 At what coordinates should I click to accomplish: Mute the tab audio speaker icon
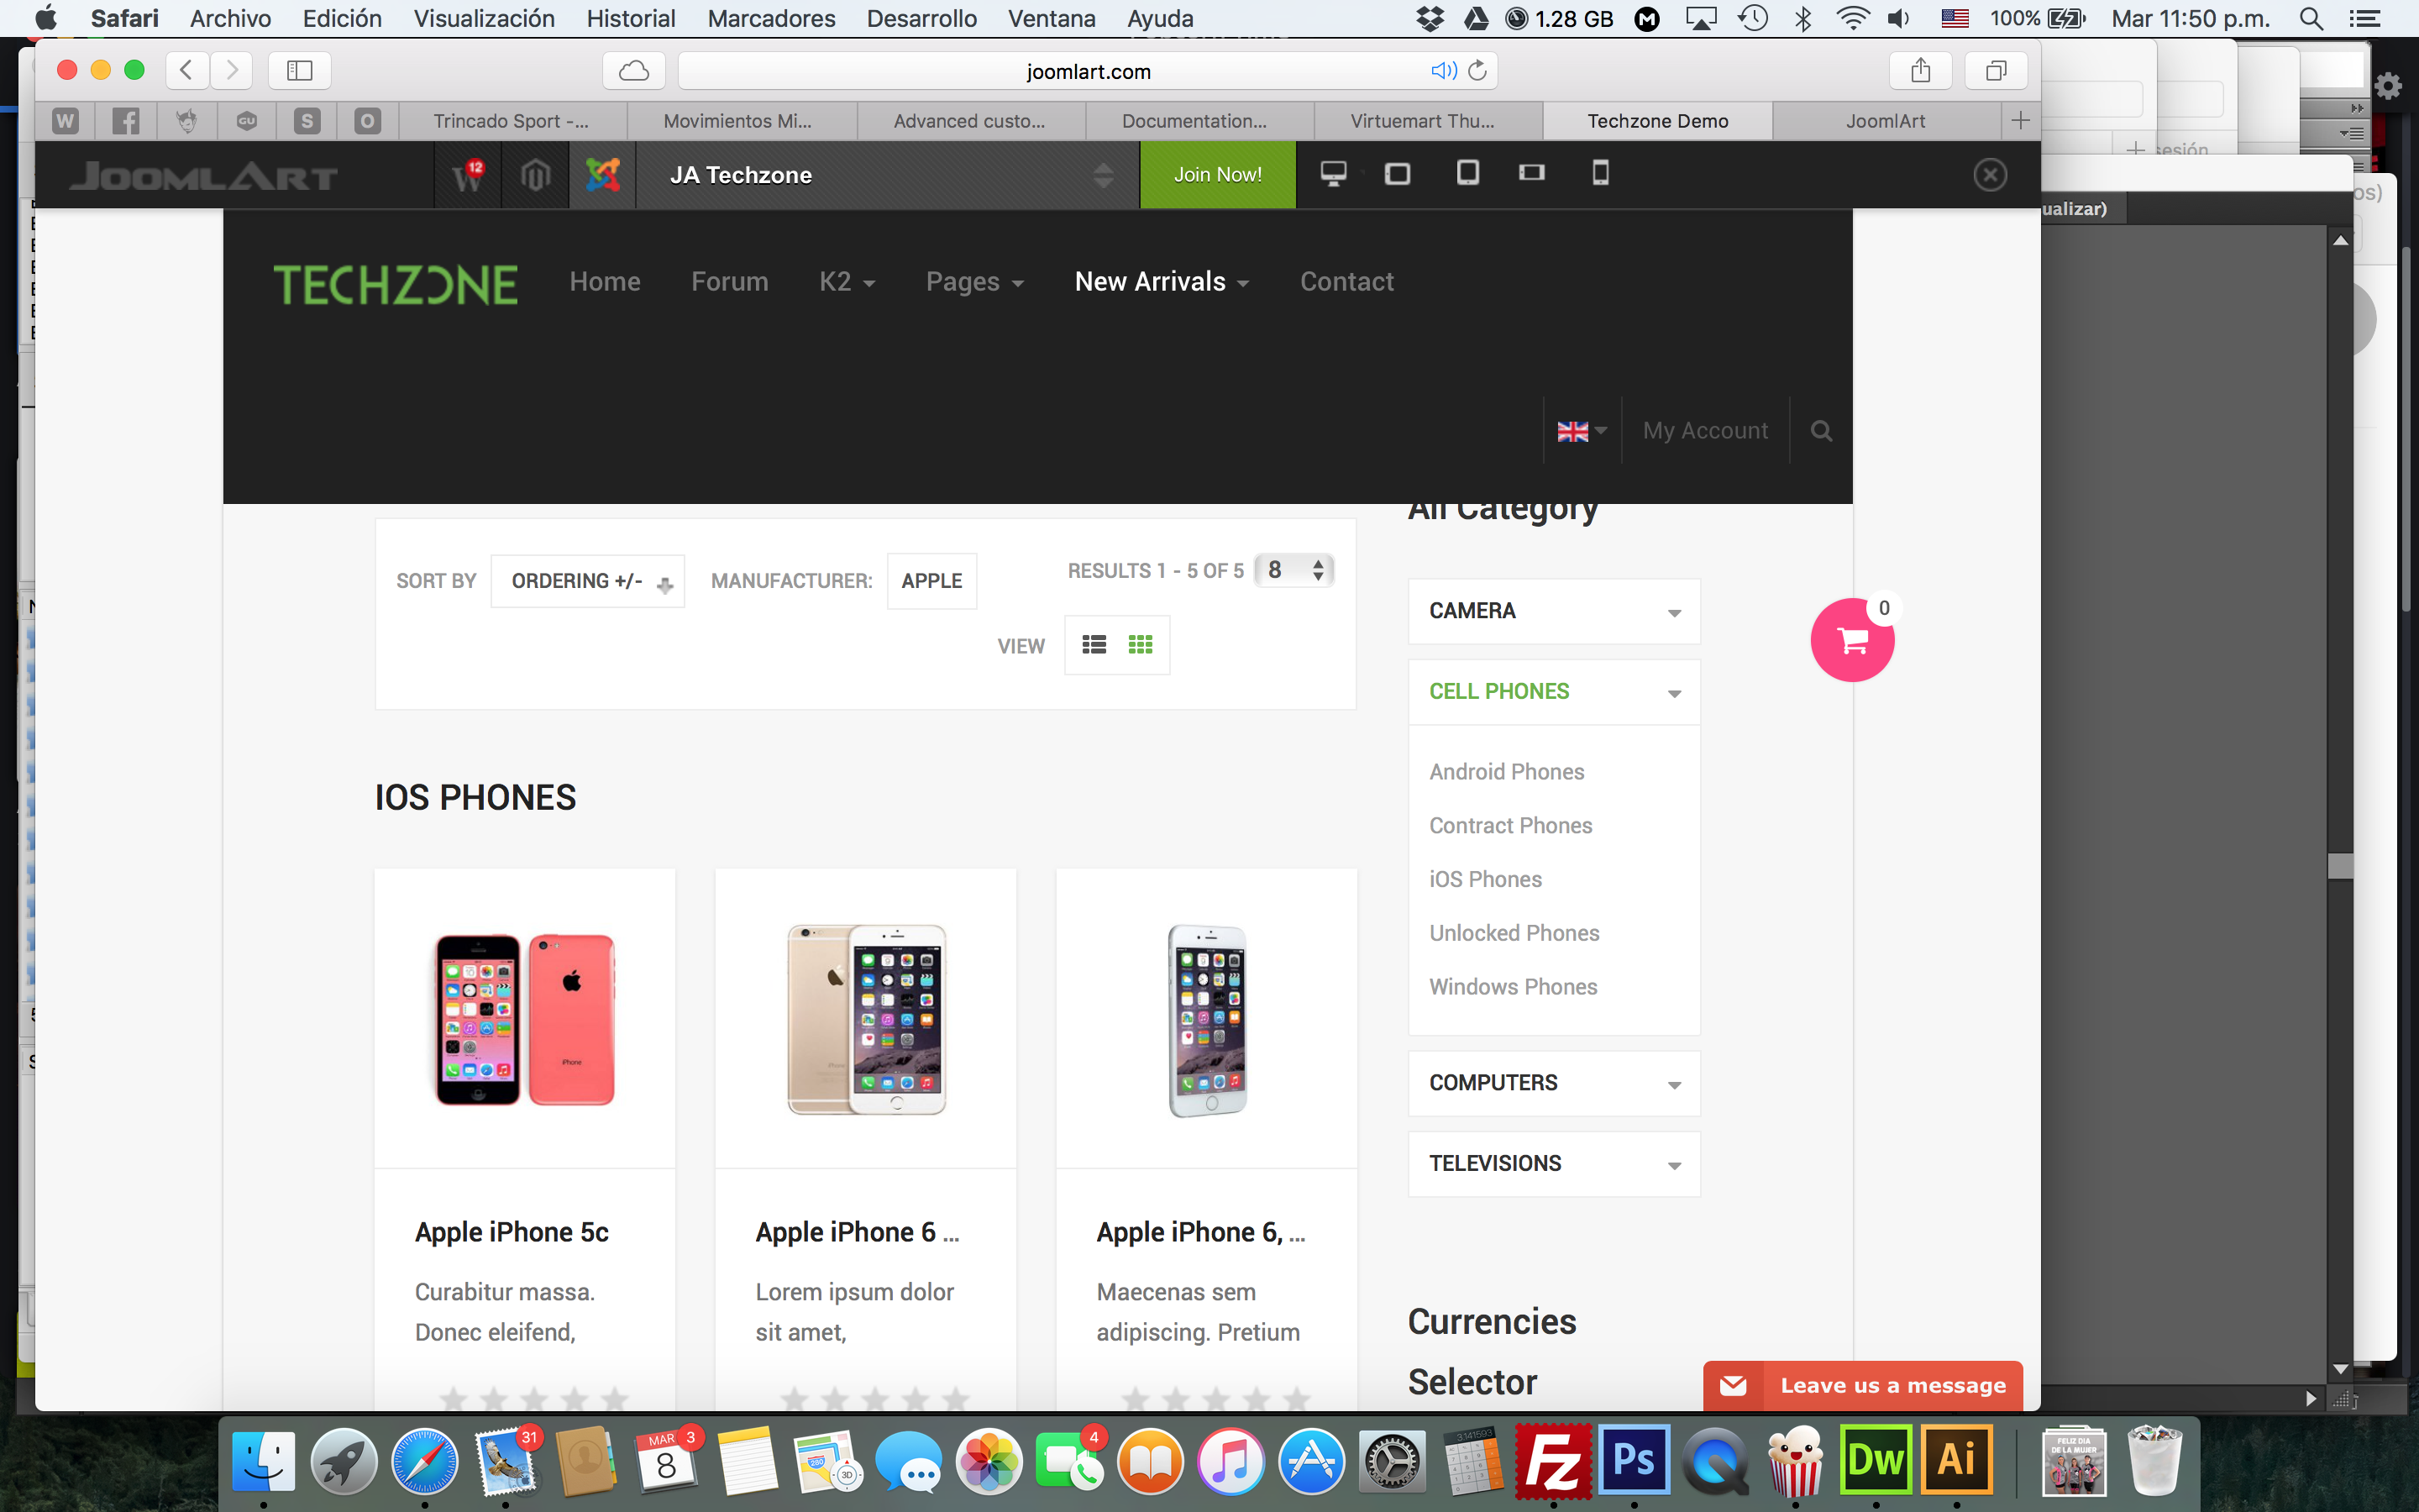(1442, 71)
